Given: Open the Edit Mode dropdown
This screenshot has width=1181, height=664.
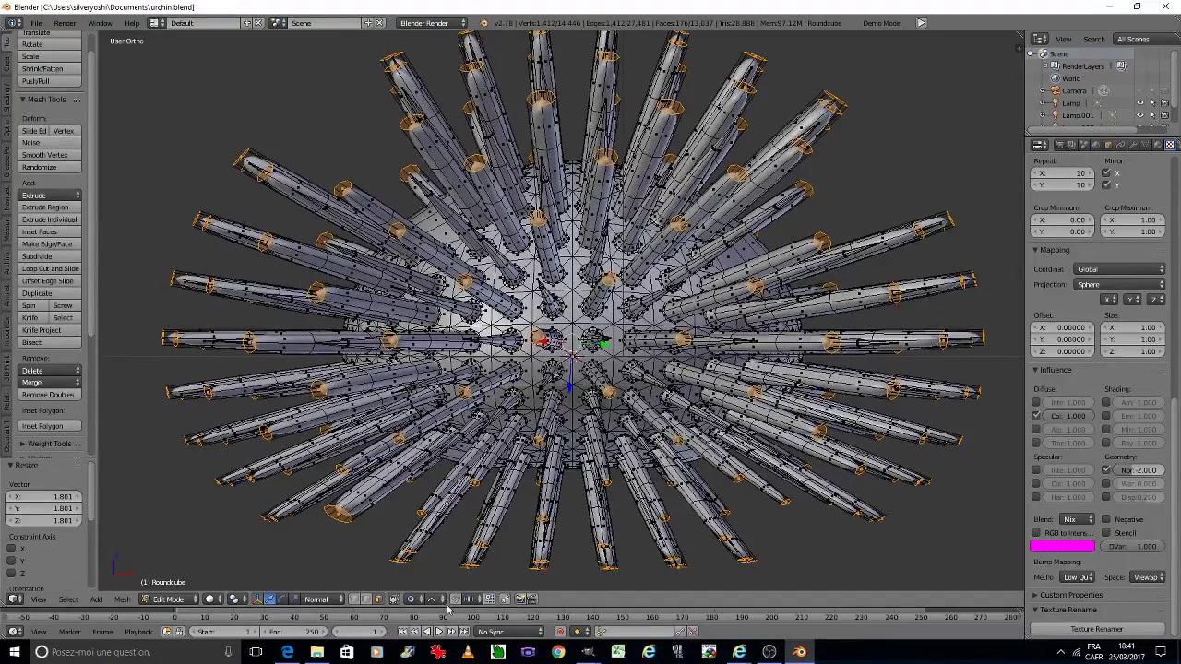Looking at the screenshot, I should tap(171, 599).
